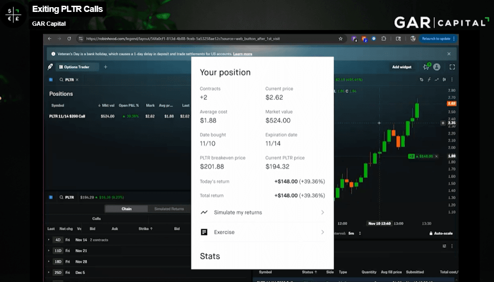The width and height of the screenshot is (494, 282).
Task: Open the purple extension with badge 4
Action: (355, 39)
